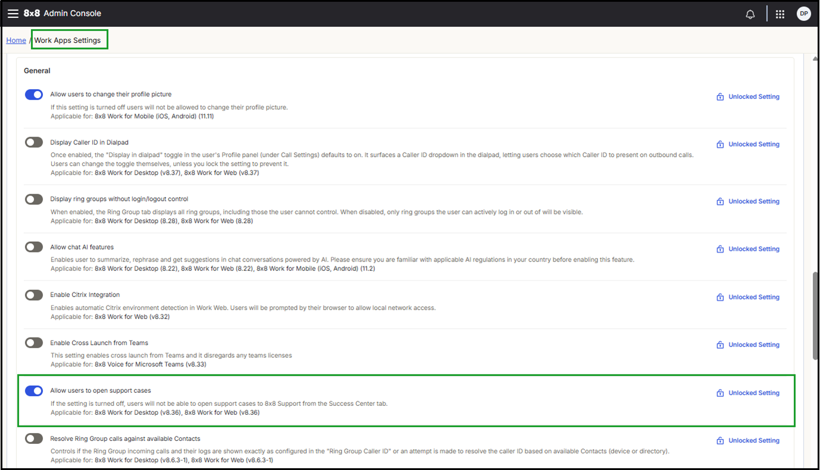Click lock icon for Cross Launch from Teams

720,345
